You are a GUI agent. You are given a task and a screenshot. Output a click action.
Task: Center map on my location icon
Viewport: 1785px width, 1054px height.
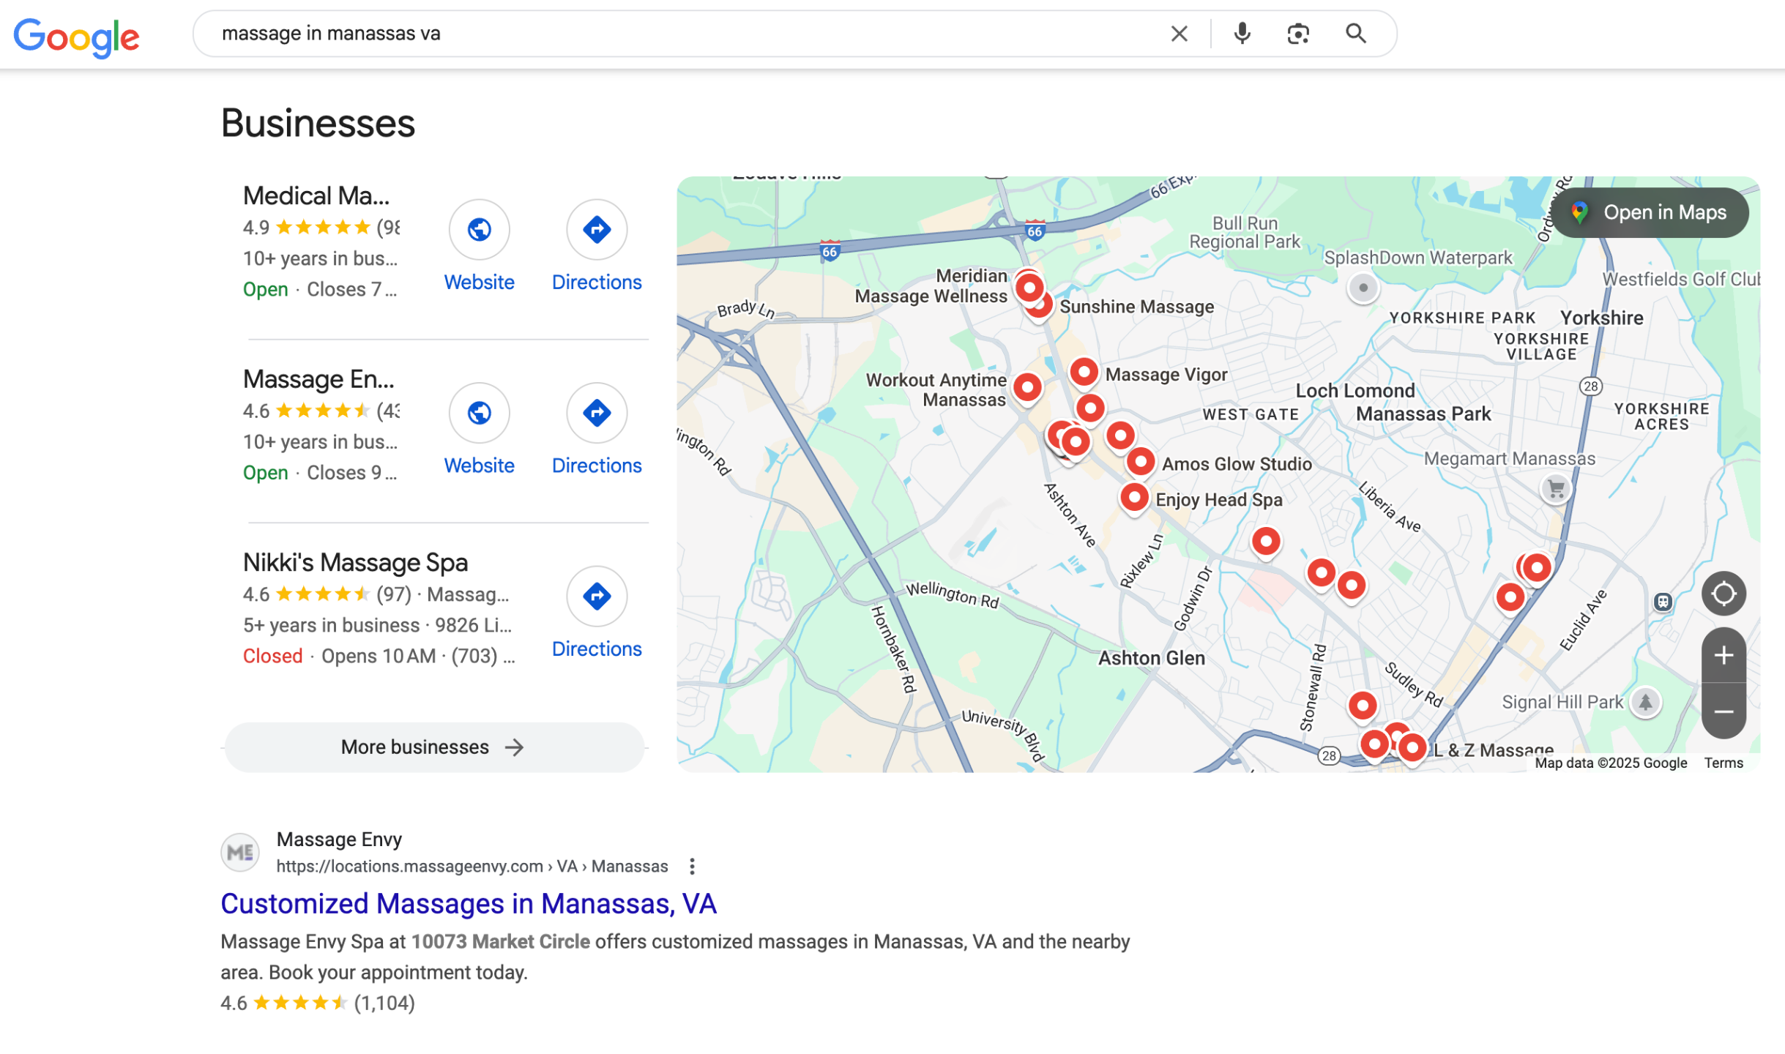pyautogui.click(x=1723, y=594)
